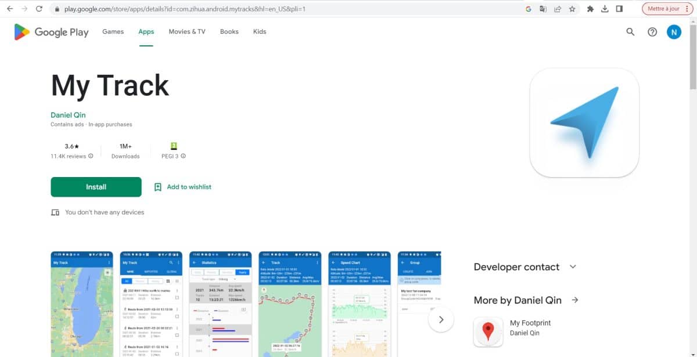Click the Google Play logo
The image size is (697, 357).
click(51, 32)
